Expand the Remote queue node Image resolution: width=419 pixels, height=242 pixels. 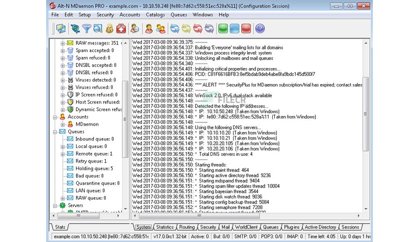pyautogui.click(x=63, y=154)
